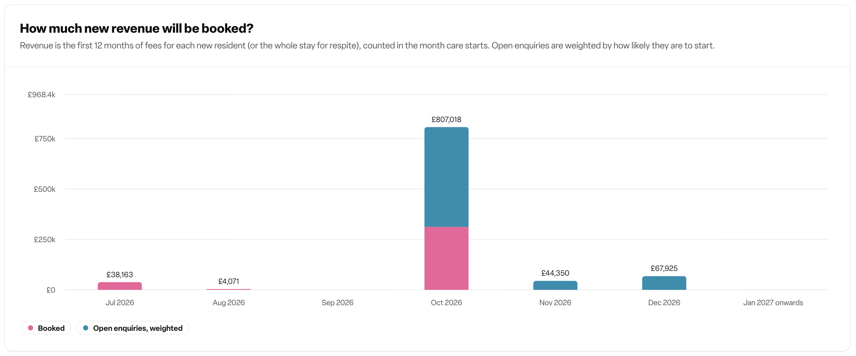This screenshot has width=856, height=356.
Task: Click the blue Open enquiries legend dot
Action: click(85, 328)
